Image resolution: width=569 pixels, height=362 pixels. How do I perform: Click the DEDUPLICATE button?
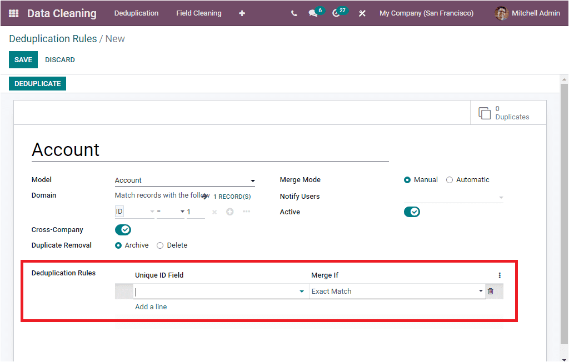click(x=37, y=84)
